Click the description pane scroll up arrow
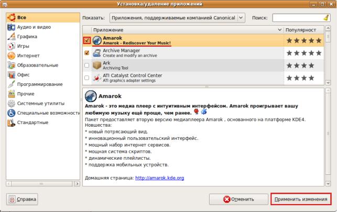This screenshot has width=337, height=212. [328, 91]
